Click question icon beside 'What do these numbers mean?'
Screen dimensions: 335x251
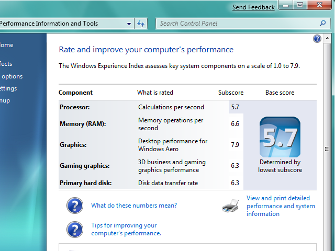(75, 206)
